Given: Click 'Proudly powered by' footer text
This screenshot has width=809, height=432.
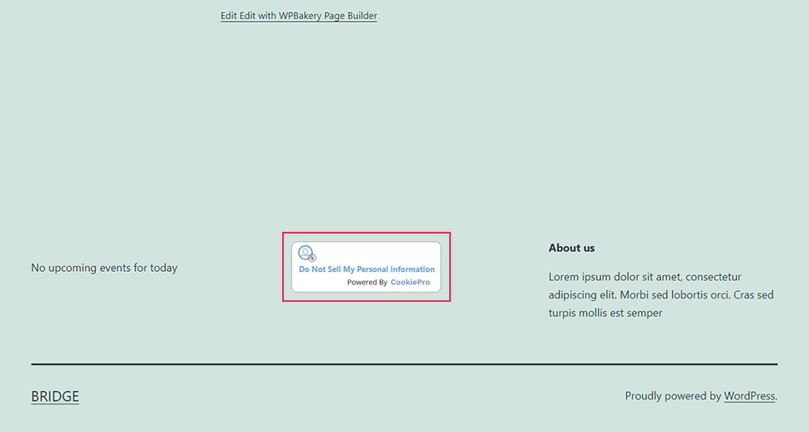Looking at the screenshot, I should (x=673, y=396).
